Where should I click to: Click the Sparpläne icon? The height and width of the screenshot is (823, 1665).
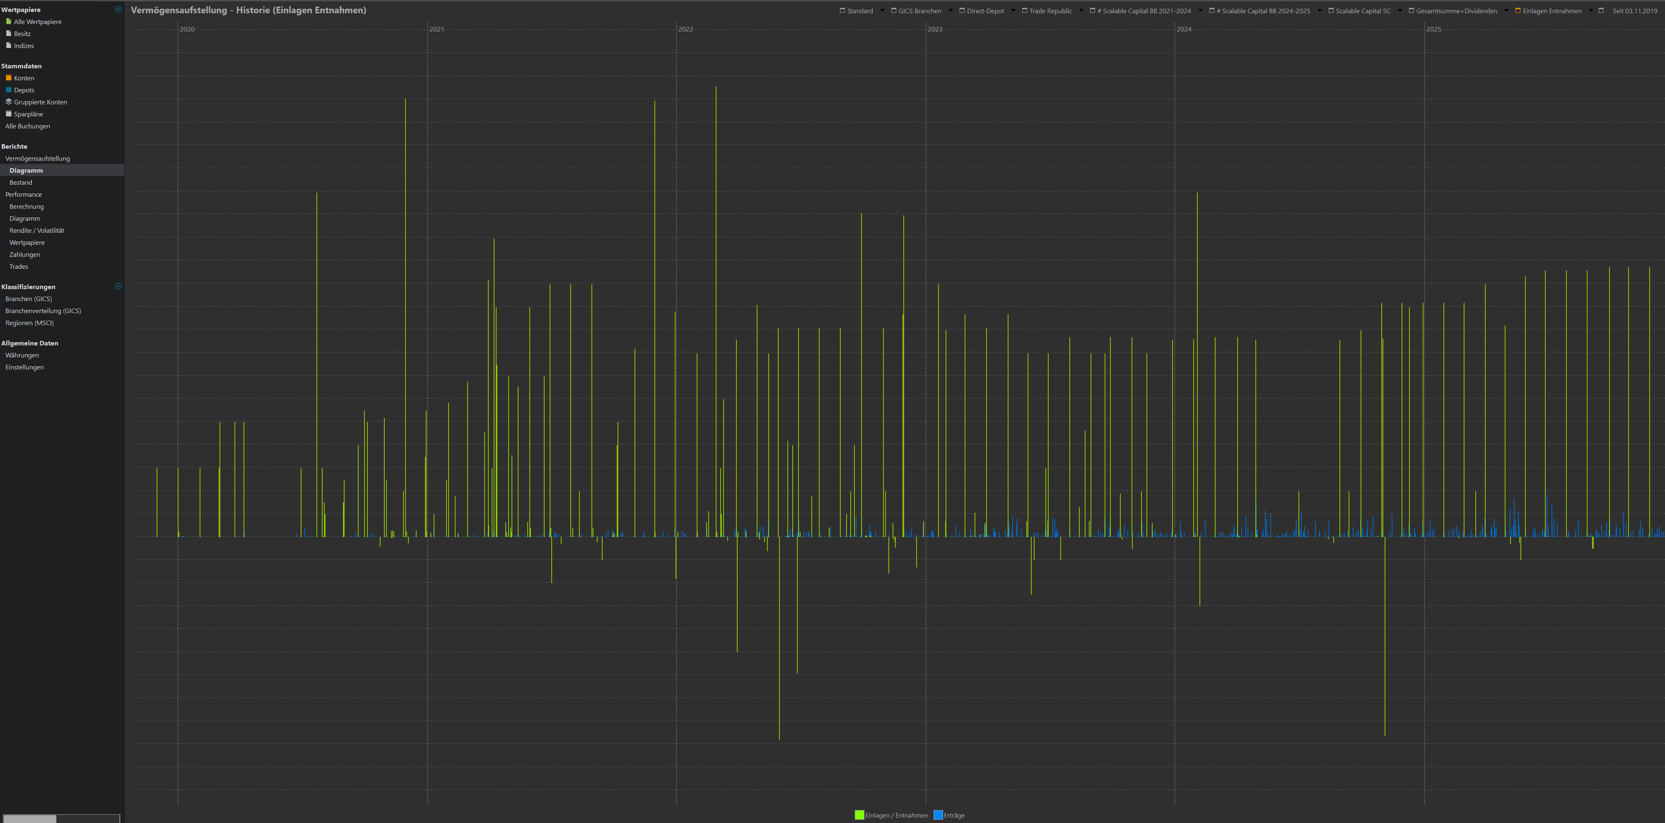[8, 114]
